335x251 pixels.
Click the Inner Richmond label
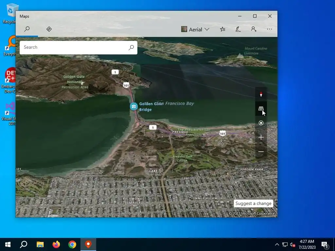(209, 198)
